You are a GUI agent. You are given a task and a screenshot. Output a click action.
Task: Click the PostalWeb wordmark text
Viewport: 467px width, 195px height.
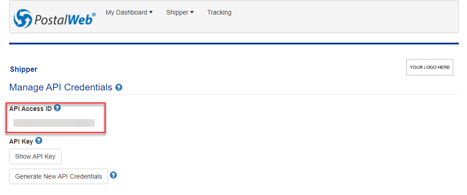65,20
